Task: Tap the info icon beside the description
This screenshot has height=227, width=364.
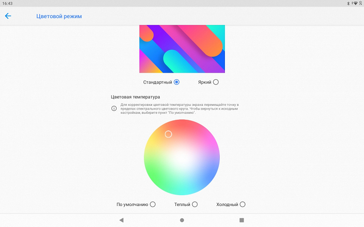Action: click(x=114, y=109)
